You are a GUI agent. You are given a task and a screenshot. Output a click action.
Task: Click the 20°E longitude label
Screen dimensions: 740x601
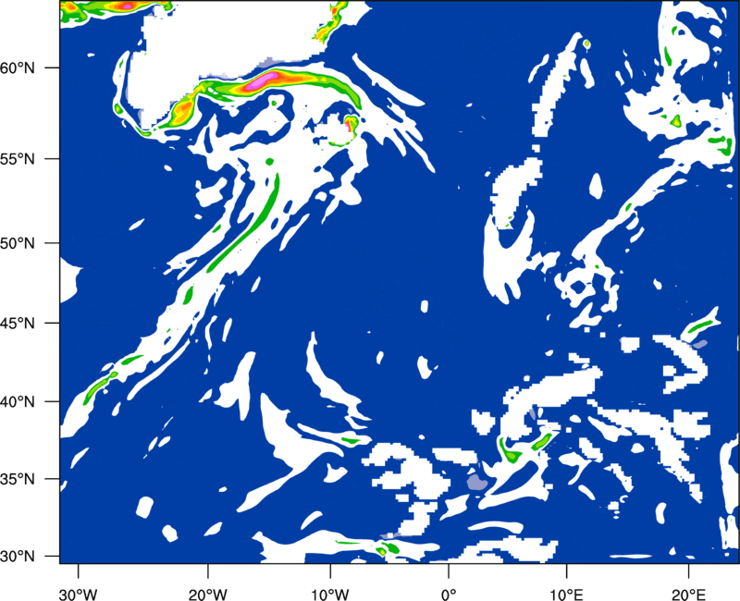688,595
